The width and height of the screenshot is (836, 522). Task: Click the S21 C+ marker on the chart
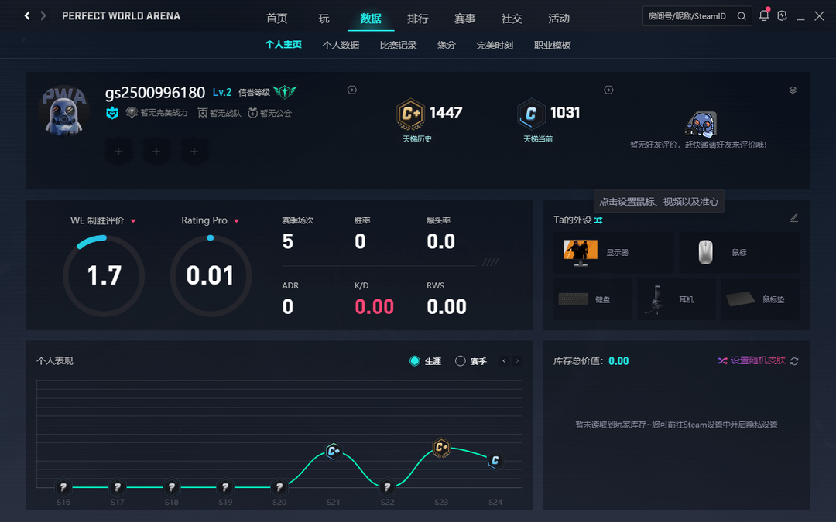tap(333, 451)
